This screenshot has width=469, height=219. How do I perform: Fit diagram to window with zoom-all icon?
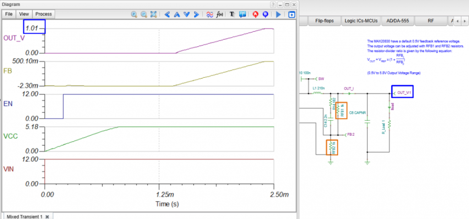pos(153,14)
